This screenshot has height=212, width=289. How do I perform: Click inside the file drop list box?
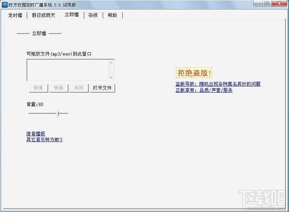point(68,70)
